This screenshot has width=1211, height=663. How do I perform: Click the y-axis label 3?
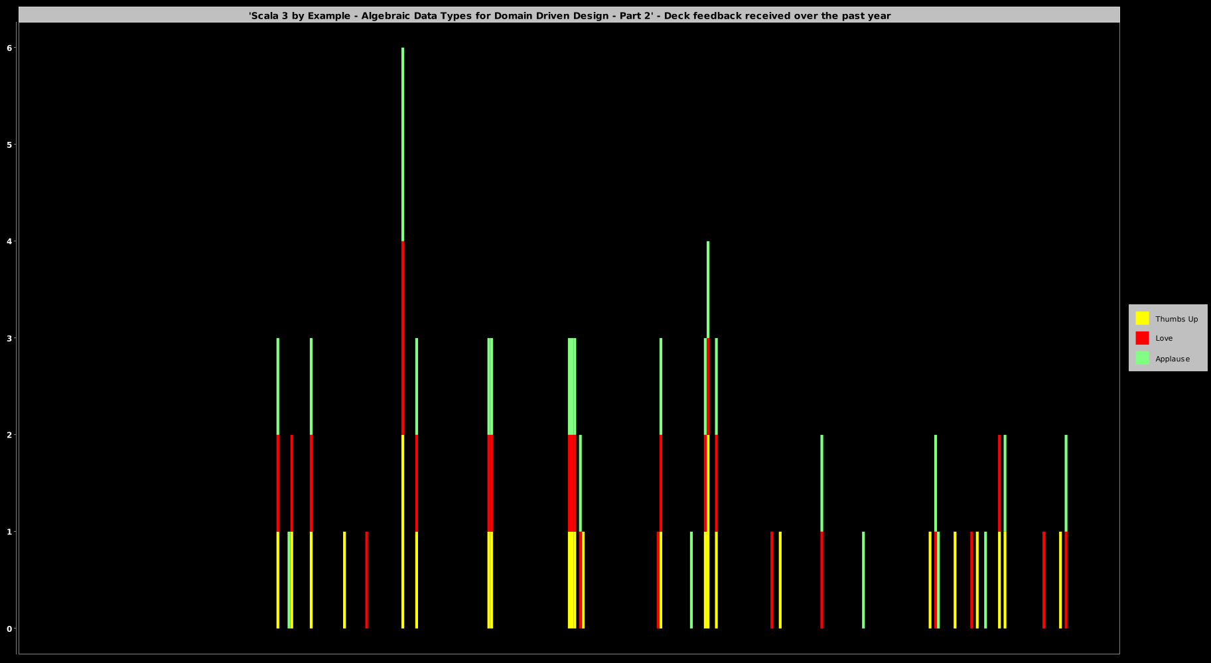pos(10,338)
